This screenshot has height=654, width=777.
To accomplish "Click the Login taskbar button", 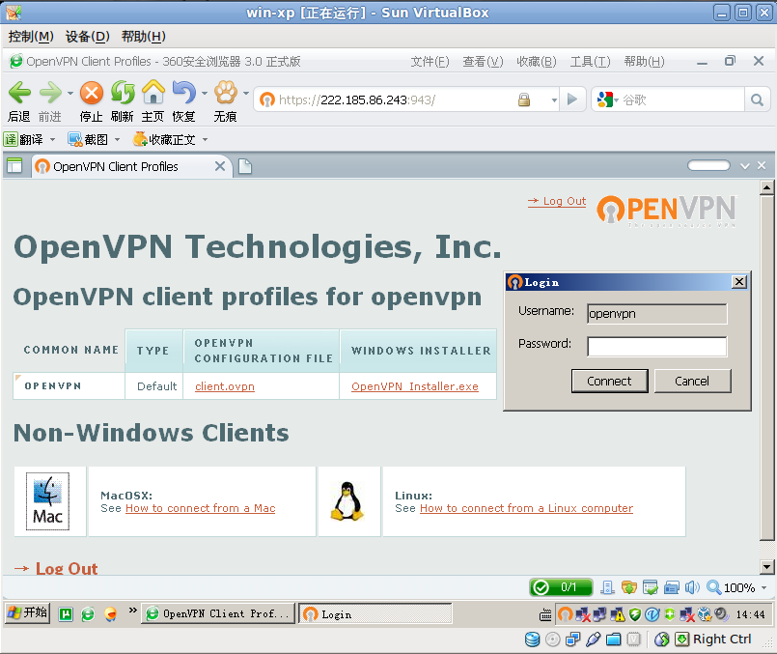I will coord(375,613).
